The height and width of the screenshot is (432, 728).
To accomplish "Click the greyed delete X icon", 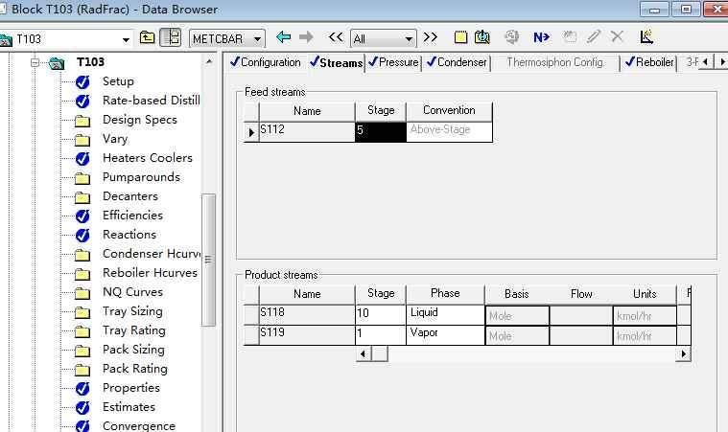I will (x=617, y=36).
